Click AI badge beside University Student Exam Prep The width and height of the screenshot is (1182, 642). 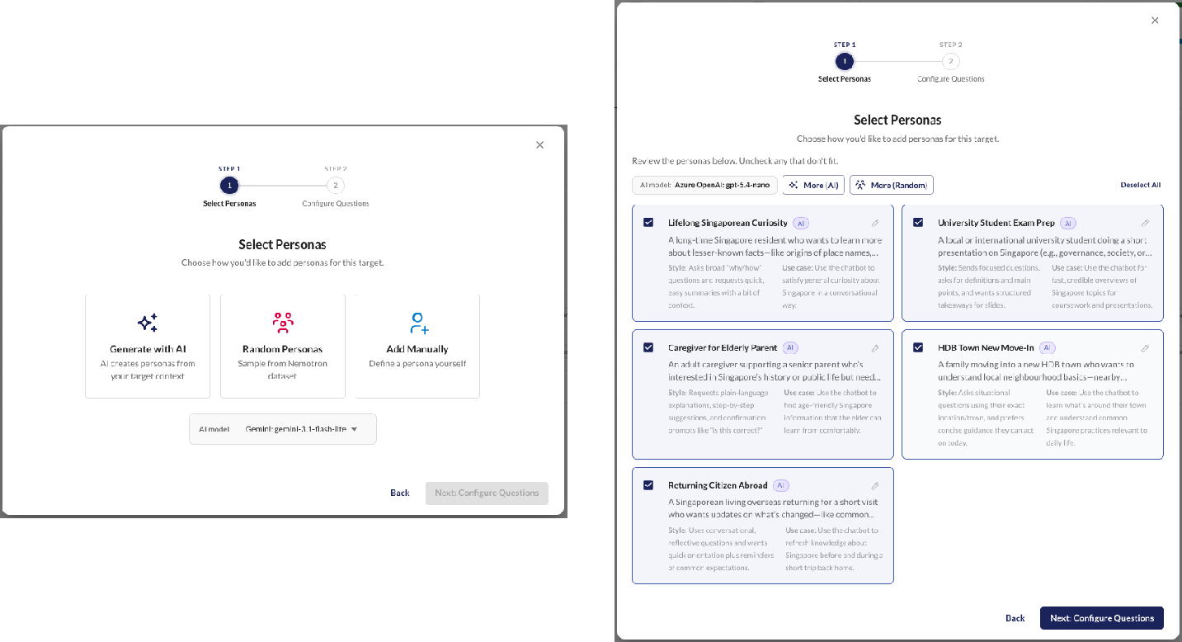click(x=1068, y=223)
